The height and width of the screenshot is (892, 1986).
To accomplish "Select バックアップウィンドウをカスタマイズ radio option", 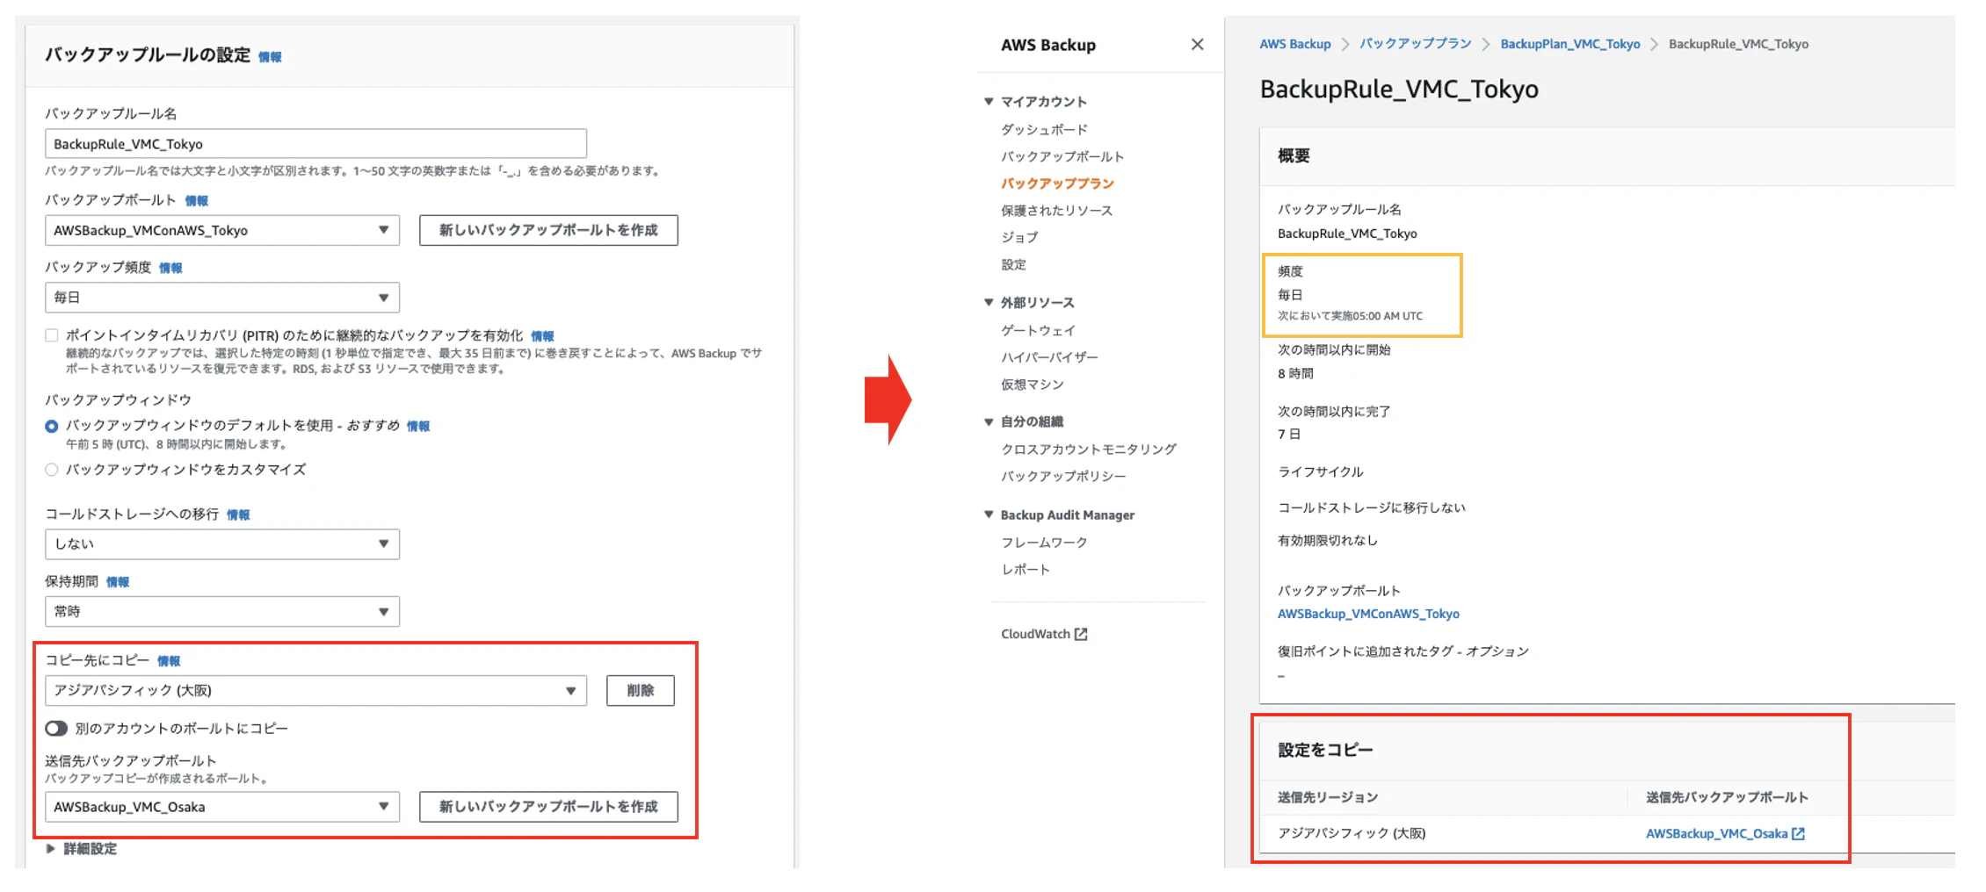I will [52, 470].
